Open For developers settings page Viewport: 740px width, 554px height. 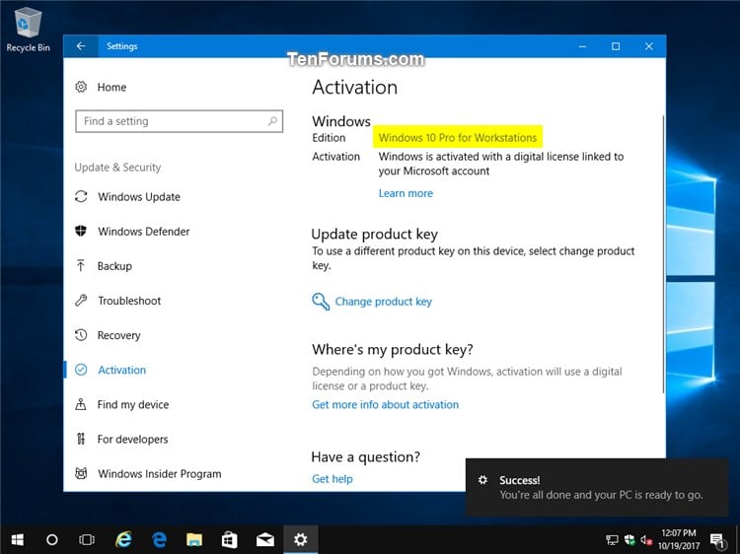(132, 439)
